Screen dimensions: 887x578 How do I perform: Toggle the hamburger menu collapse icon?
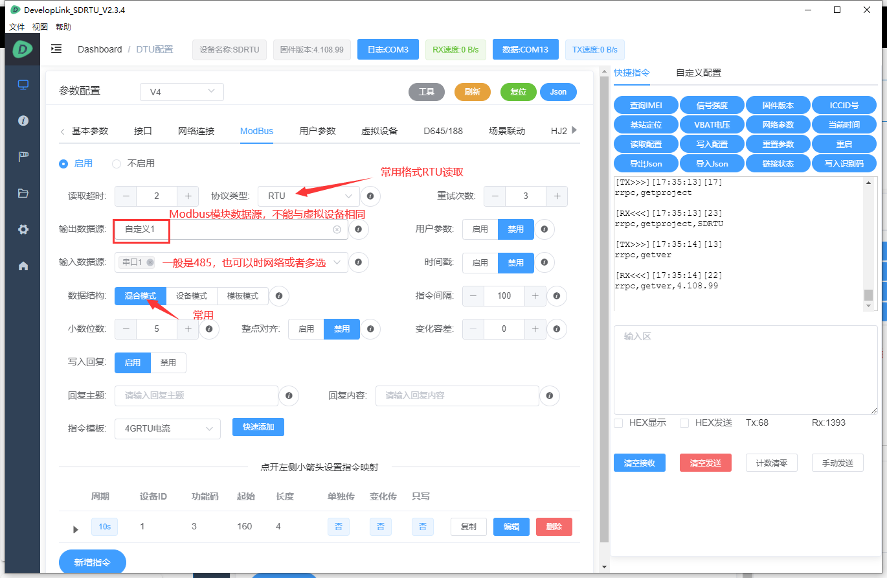pyautogui.click(x=56, y=49)
